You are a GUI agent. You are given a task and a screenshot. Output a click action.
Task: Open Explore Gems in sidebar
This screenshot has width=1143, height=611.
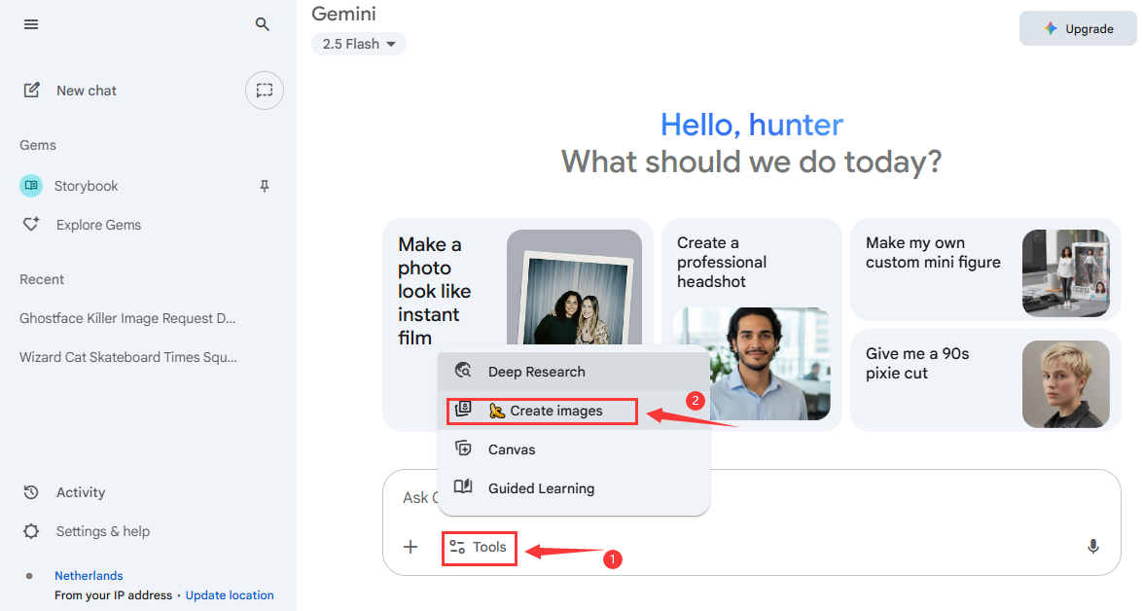(x=98, y=225)
